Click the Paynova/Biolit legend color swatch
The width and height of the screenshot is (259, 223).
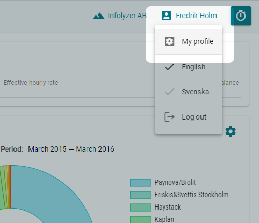[140, 183]
